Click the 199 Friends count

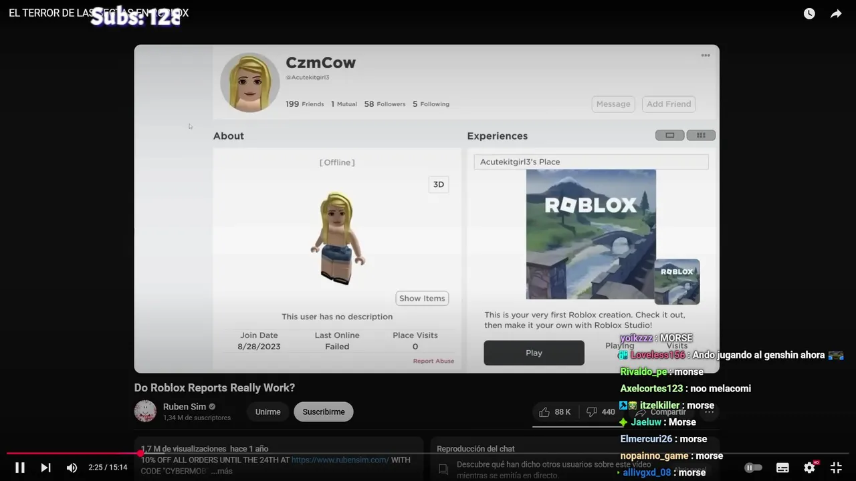click(304, 104)
